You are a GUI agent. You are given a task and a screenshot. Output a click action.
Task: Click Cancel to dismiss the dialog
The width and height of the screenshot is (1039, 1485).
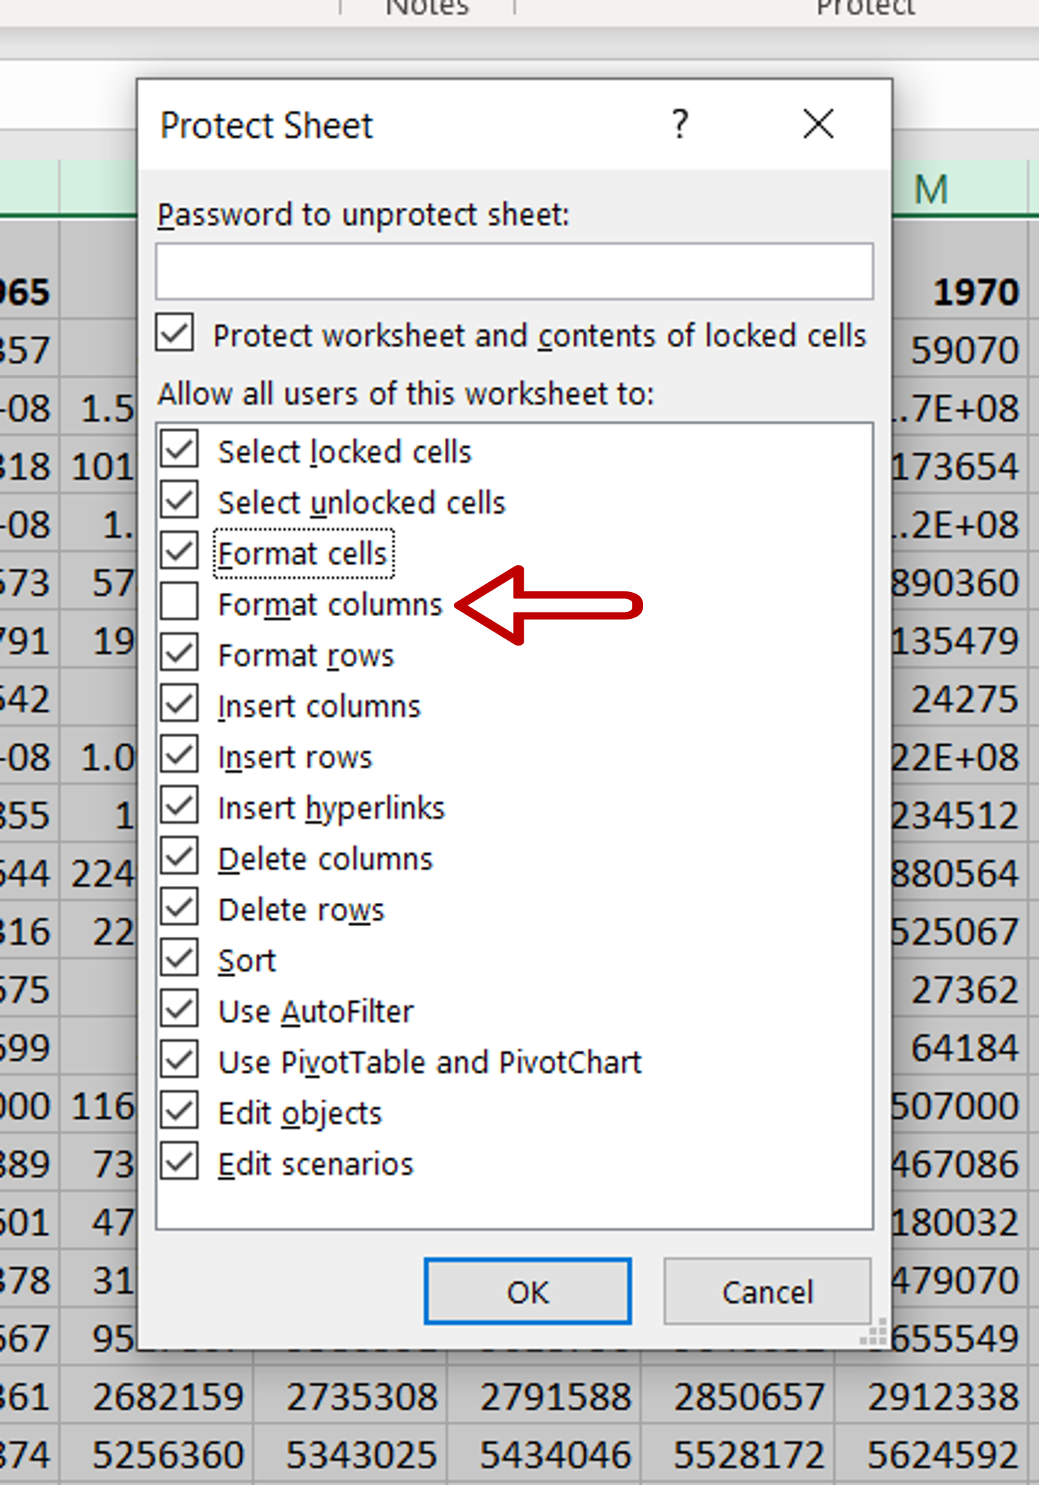point(767,1292)
